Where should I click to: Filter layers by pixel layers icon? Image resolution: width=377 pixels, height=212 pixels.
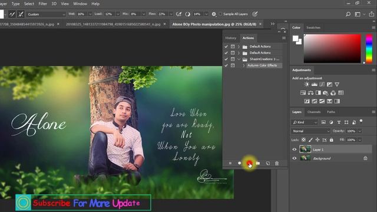click(x=323, y=122)
